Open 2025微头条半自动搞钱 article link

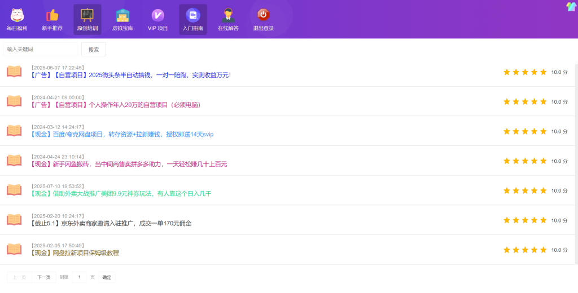(130, 75)
